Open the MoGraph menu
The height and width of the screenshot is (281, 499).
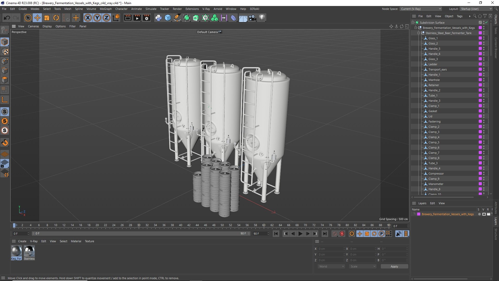[106, 9]
